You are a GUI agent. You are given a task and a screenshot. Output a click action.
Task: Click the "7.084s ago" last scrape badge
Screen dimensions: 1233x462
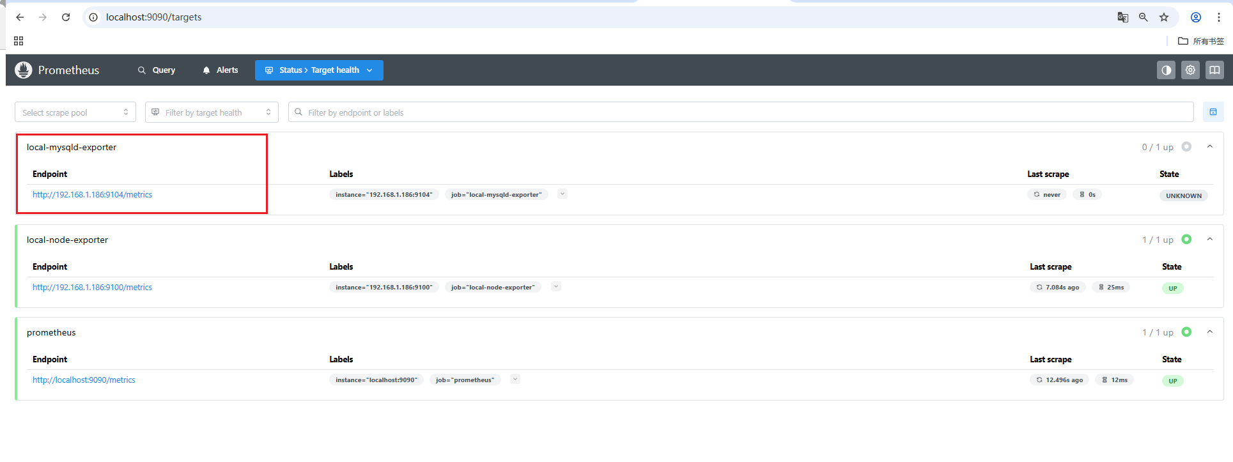[x=1058, y=288]
